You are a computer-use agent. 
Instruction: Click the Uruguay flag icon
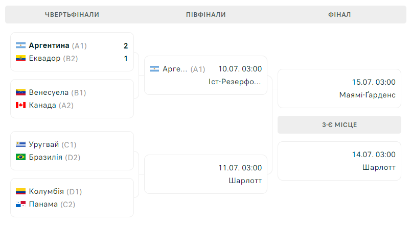click(x=21, y=144)
